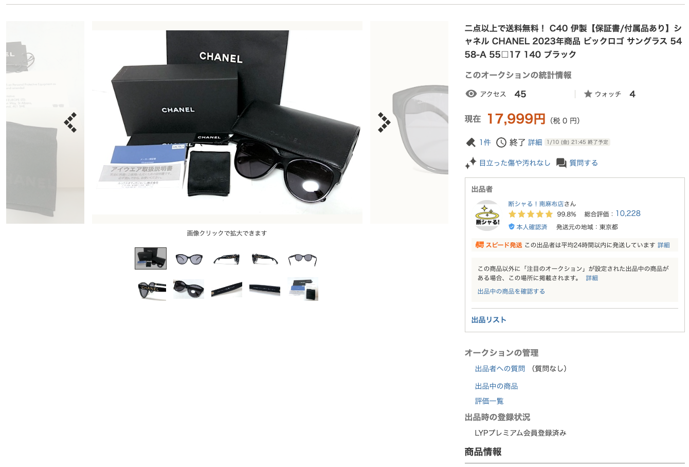Open 詳細 link next to 終了
This screenshot has height=467, width=689.
535,142
